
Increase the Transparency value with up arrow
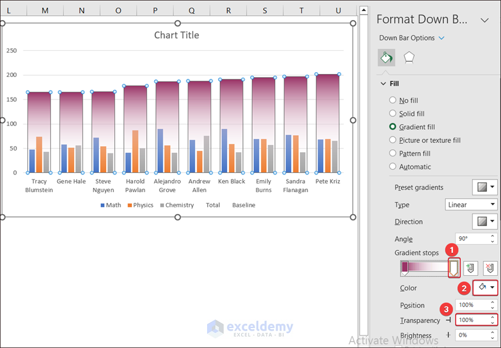click(492, 317)
